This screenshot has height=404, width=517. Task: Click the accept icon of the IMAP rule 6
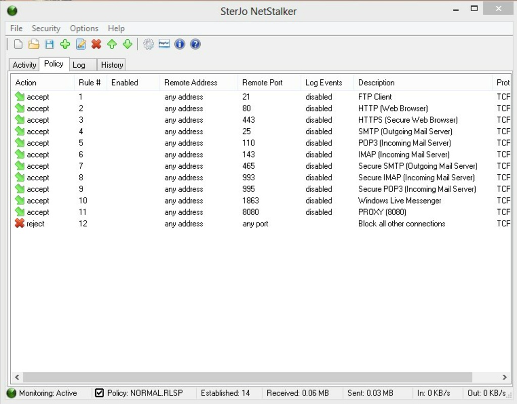20,154
